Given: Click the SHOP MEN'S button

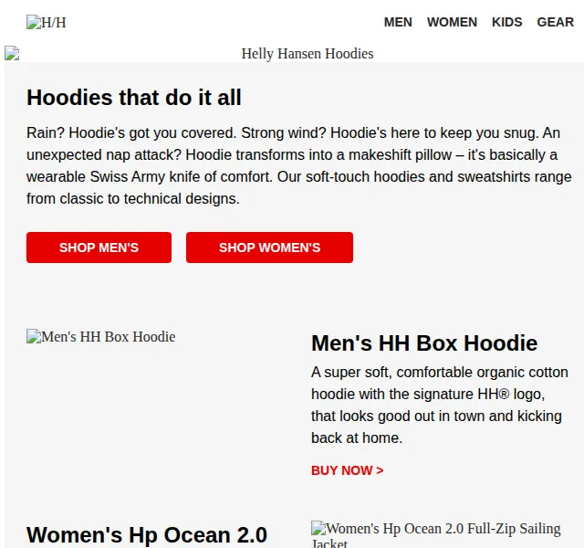Looking at the screenshot, I should tap(99, 248).
